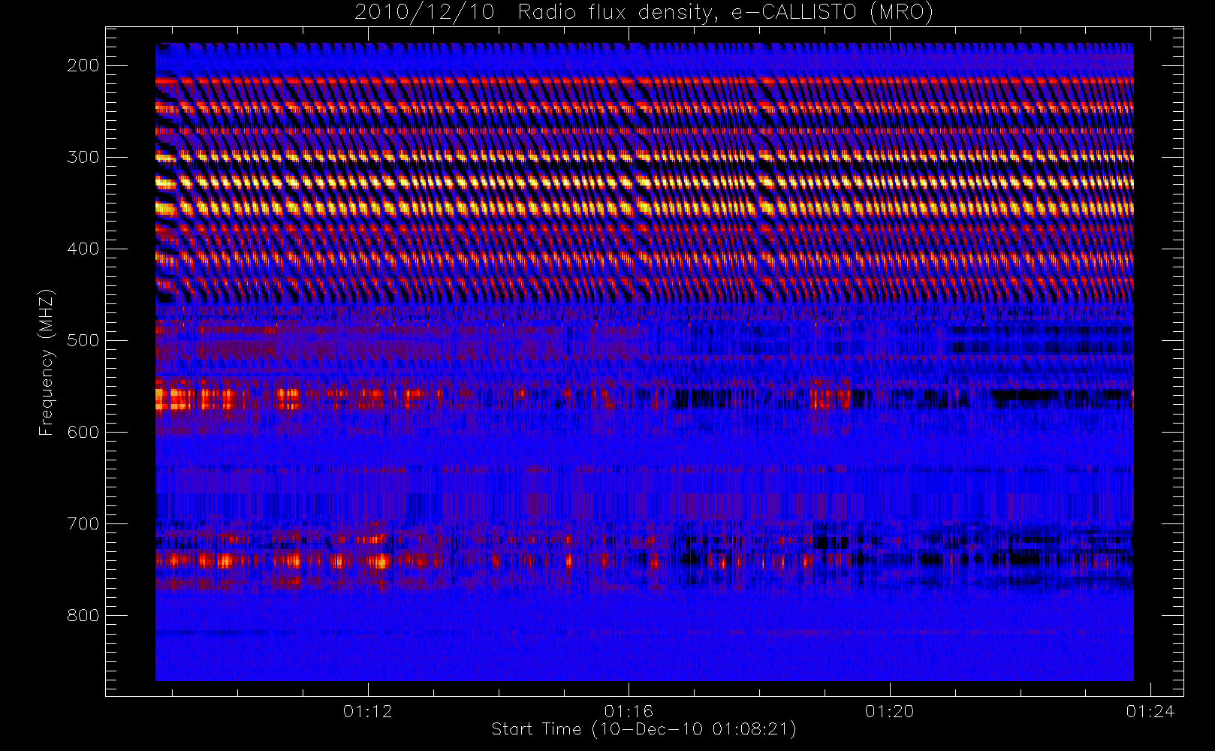Click the "Frequency (MHz)" axis label
Image resolution: width=1215 pixels, height=751 pixels.
tap(47, 363)
